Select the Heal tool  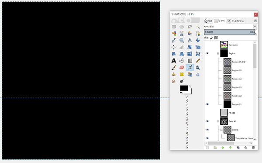[182, 74]
